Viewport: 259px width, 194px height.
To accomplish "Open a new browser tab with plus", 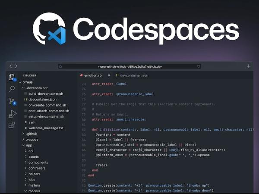I will tap(249, 66).
